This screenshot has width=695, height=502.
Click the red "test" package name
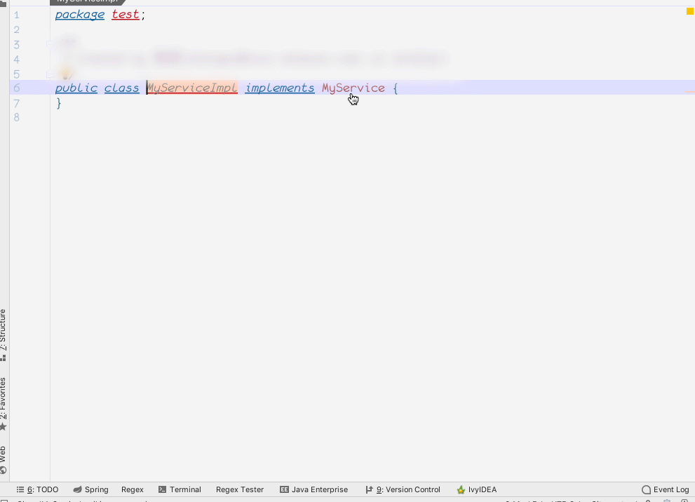pyautogui.click(x=126, y=15)
